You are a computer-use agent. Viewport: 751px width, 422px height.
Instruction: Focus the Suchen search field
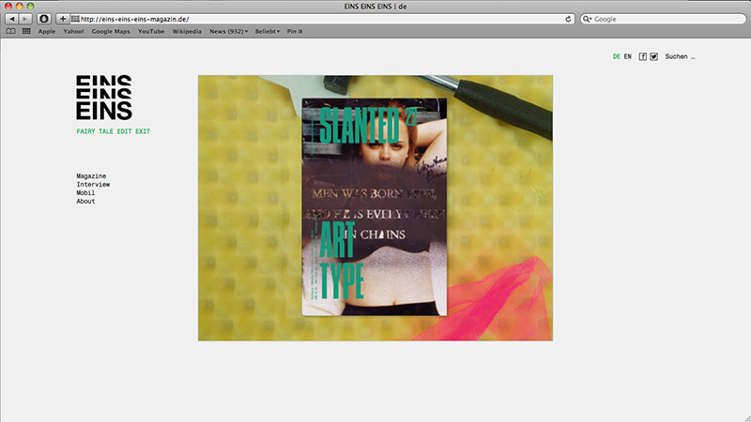(x=680, y=56)
